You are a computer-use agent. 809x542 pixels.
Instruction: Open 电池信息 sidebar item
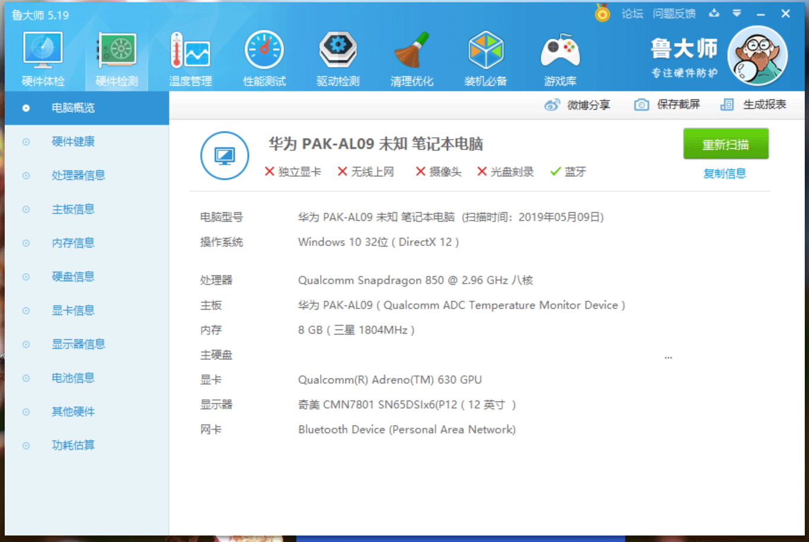tap(87, 378)
